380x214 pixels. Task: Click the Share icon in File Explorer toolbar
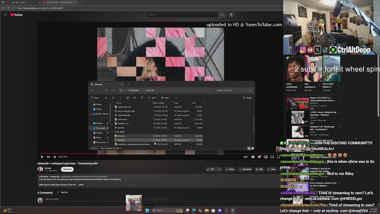[135, 98]
